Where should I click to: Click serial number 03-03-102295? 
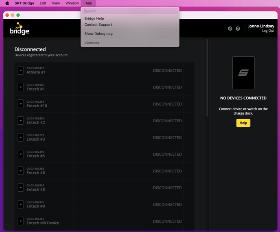click(x=35, y=169)
